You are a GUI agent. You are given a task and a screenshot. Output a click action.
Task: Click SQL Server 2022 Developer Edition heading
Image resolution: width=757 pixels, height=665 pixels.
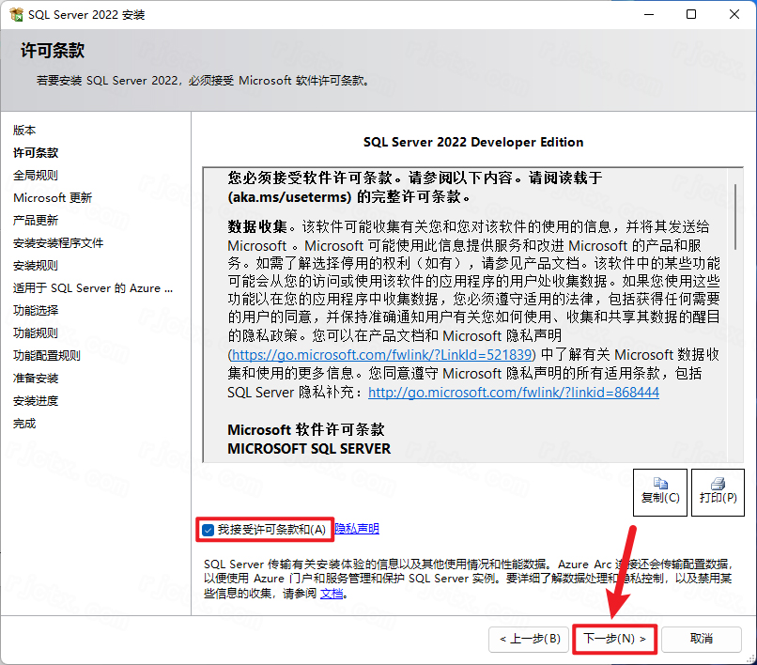[473, 142]
